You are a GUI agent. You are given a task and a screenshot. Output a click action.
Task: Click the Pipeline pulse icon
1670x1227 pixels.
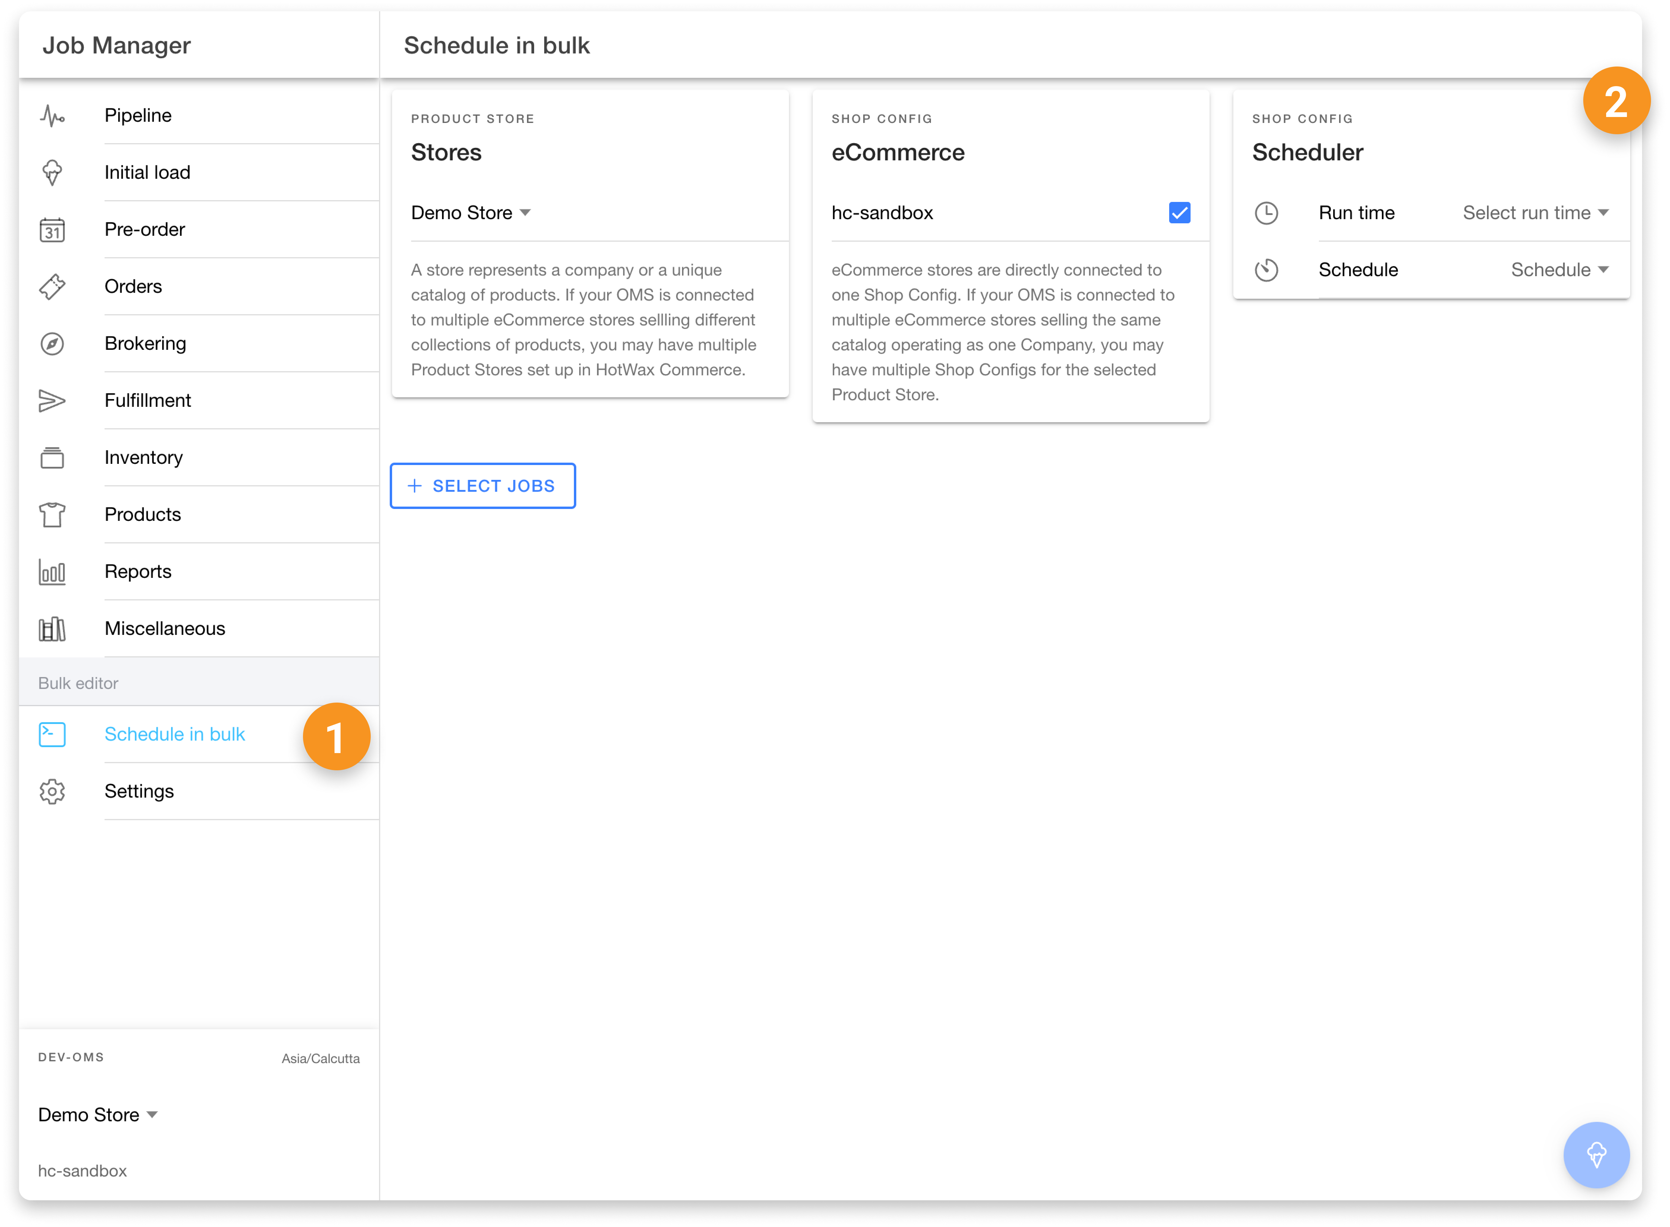52,116
